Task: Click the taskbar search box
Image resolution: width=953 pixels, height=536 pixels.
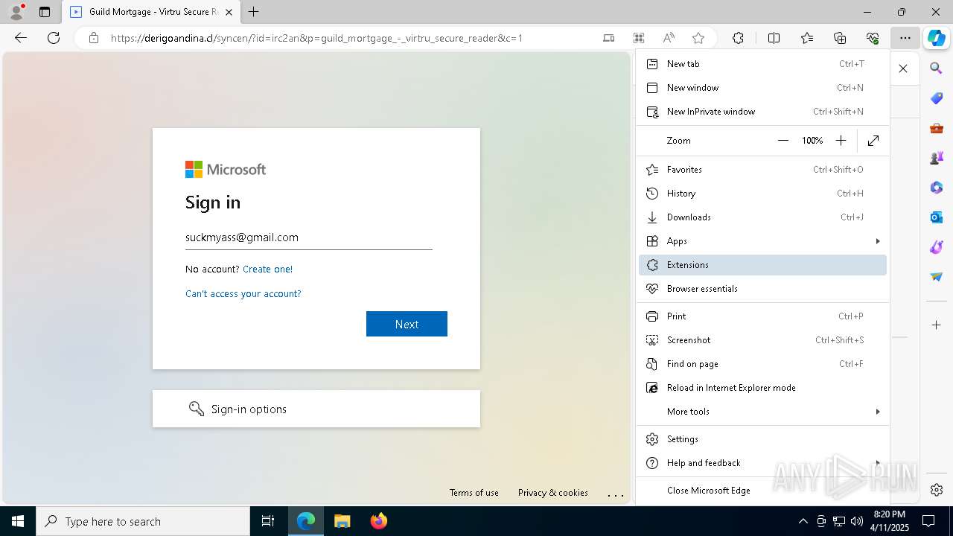Action: [143, 521]
